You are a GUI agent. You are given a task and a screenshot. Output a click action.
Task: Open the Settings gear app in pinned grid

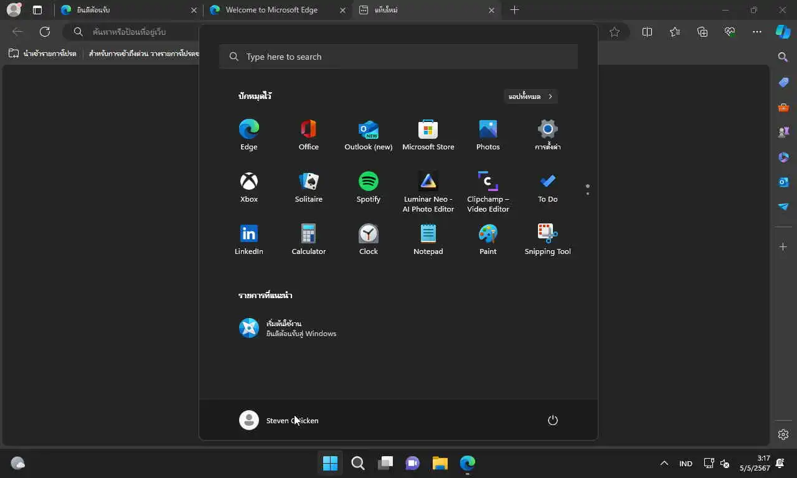(x=547, y=135)
